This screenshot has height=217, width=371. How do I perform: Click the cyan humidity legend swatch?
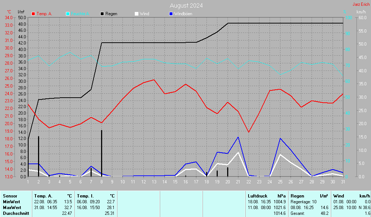[68, 14]
